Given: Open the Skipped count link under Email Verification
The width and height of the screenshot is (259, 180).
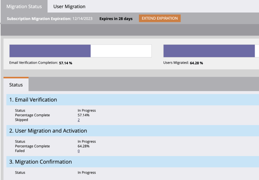Looking at the screenshot, I should point(79,120).
